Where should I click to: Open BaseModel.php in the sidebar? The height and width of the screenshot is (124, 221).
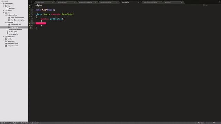(16, 25)
